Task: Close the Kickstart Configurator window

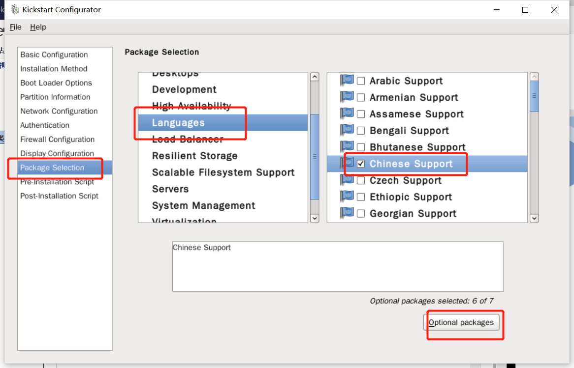Action: coord(554,10)
